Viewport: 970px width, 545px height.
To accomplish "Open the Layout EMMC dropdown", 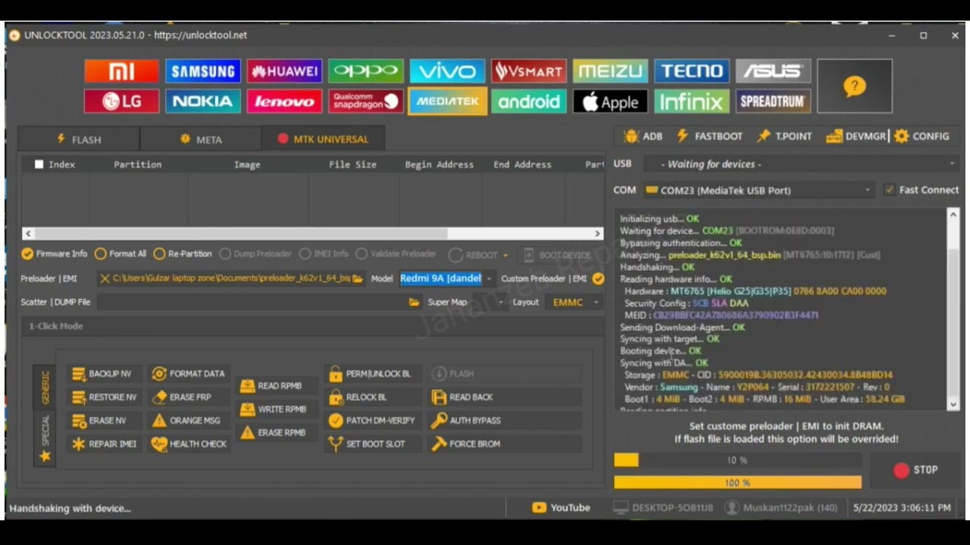I will (575, 302).
